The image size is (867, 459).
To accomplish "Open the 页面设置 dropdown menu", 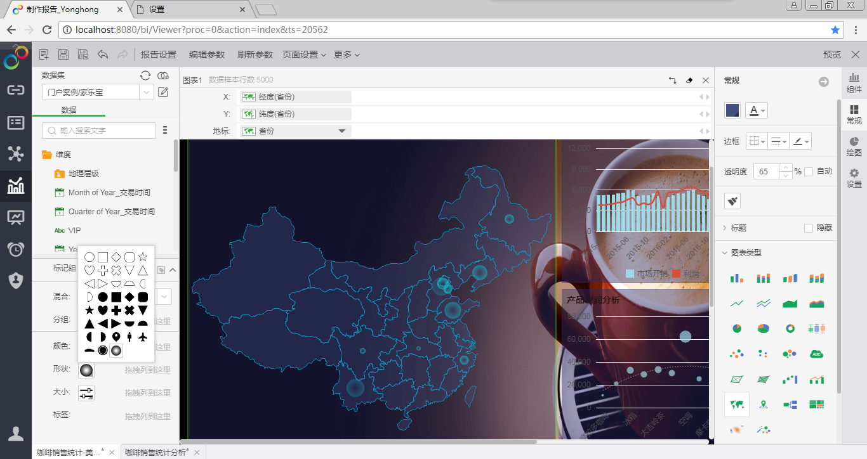I will (x=304, y=55).
